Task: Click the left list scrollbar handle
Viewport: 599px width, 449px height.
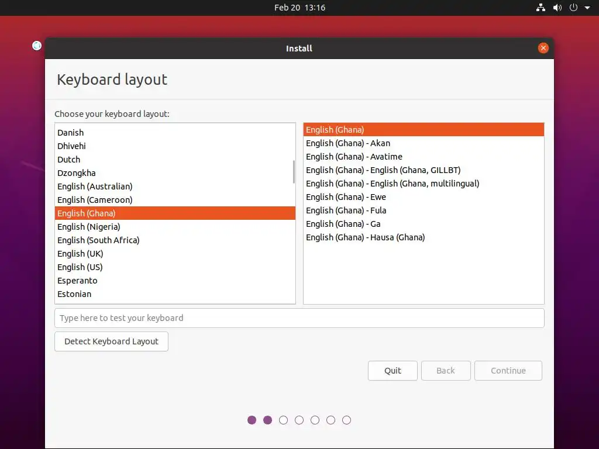Action: pos(294,172)
